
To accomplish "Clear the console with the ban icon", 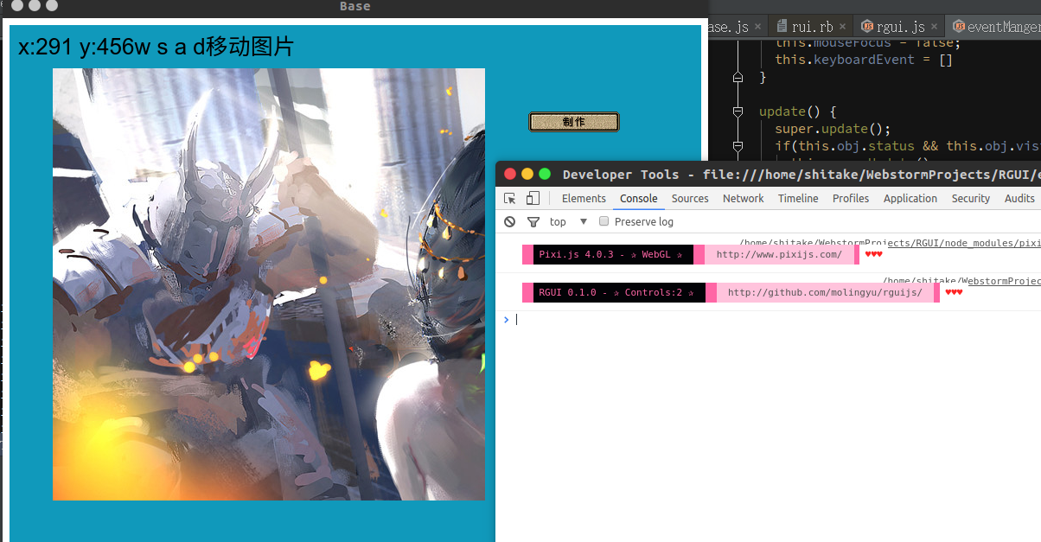I will coord(510,222).
